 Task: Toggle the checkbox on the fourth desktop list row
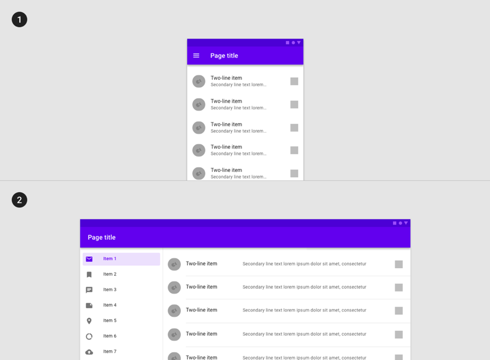[x=399, y=334]
